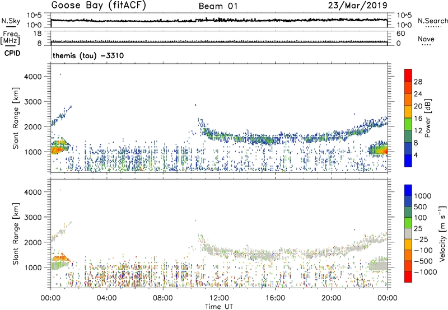
Task: Click the N.Search legend label
Action: (x=432, y=21)
